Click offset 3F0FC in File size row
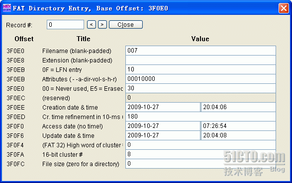 tap(15, 164)
